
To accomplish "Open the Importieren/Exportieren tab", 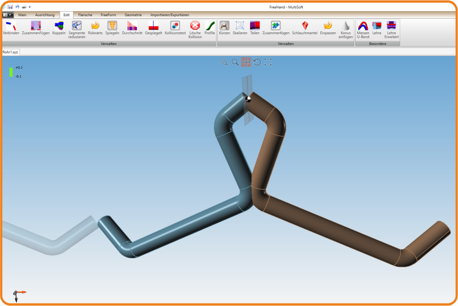I will [x=170, y=15].
